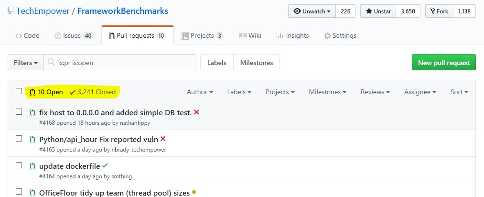Expand the Reviews filter dropdown

pos(375,92)
